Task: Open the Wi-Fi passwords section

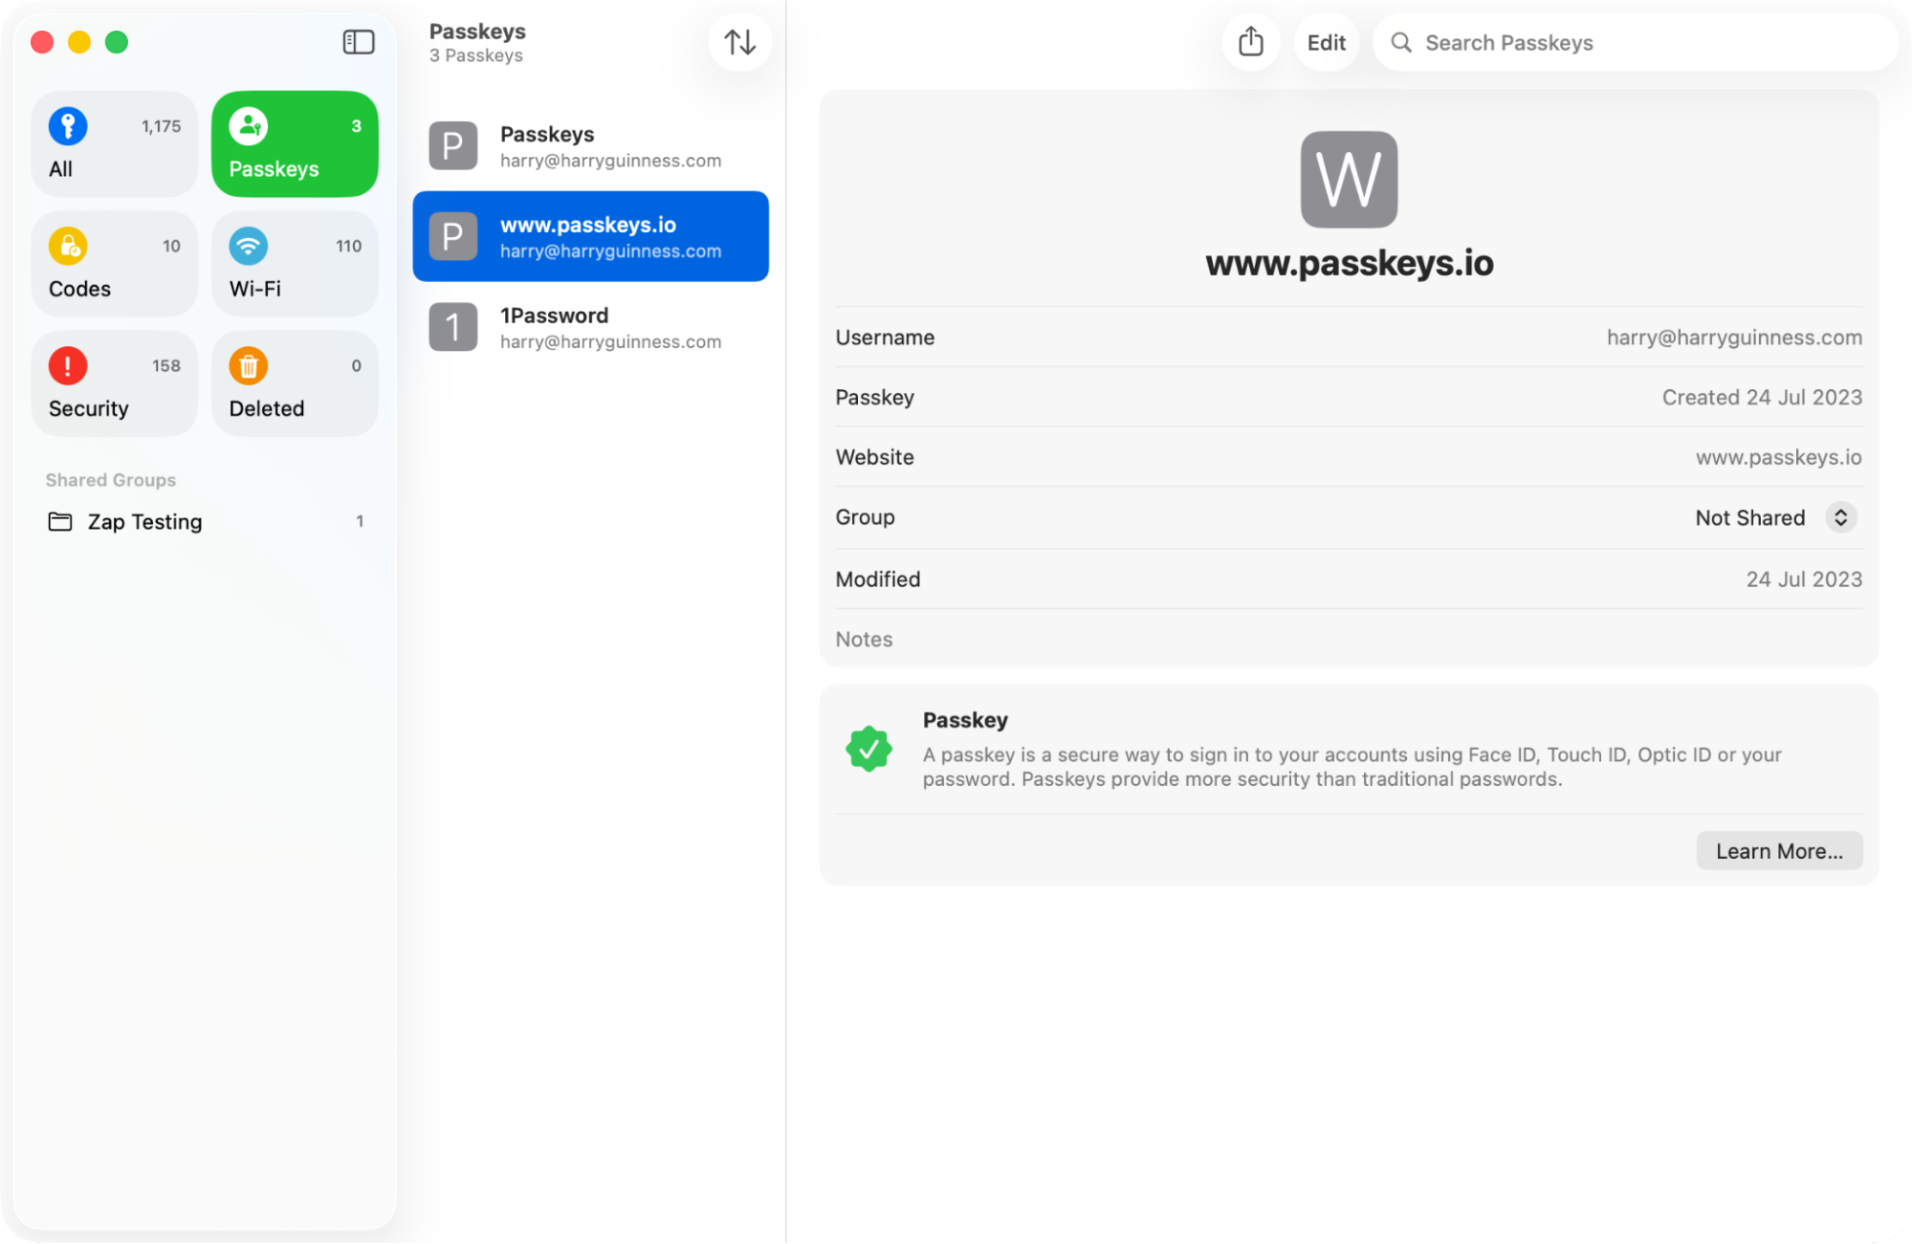Action: pyautogui.click(x=294, y=263)
